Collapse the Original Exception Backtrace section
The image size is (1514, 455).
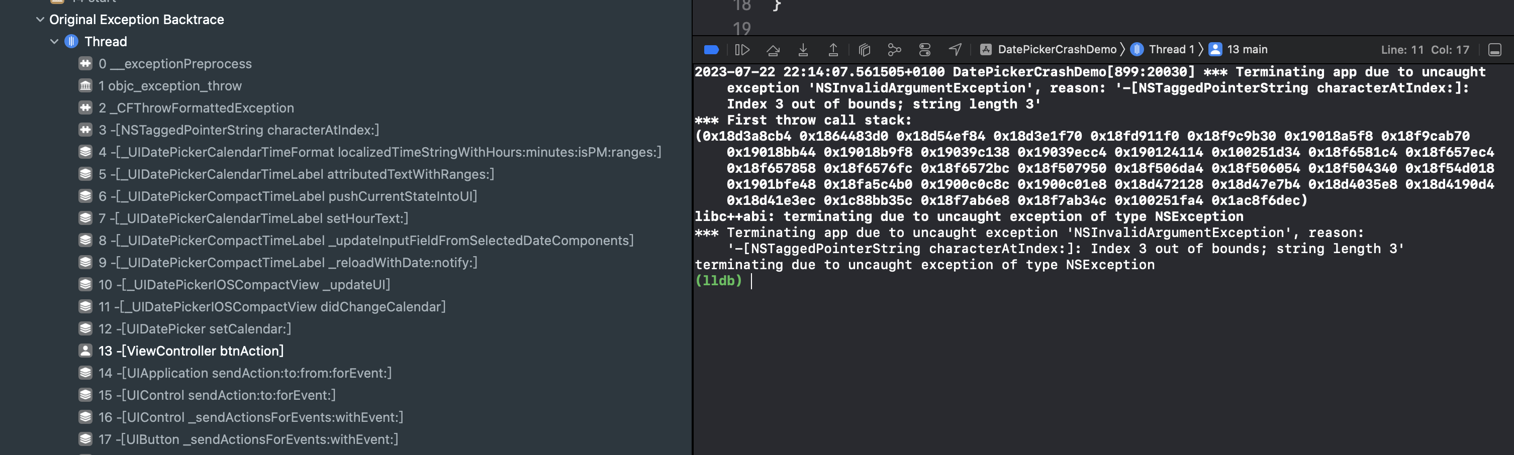(x=40, y=20)
